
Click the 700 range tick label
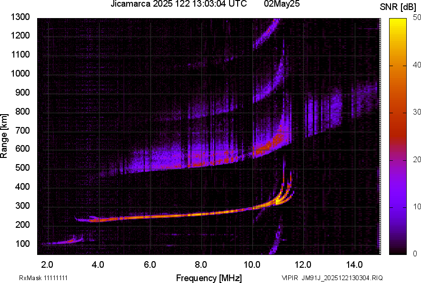point(22,130)
